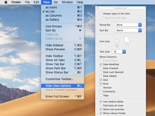Uncheck the Date Modified column
This screenshot has height=116, width=155.
101,64
